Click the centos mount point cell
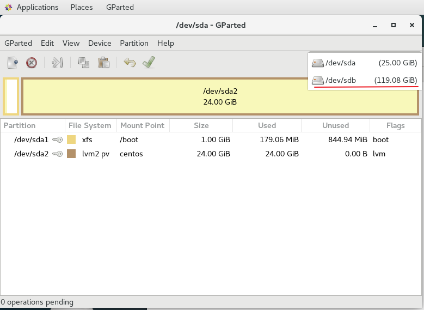The image size is (424, 310). click(x=131, y=154)
